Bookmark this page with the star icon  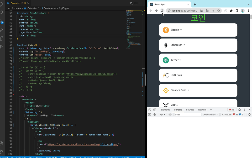tap(219, 10)
